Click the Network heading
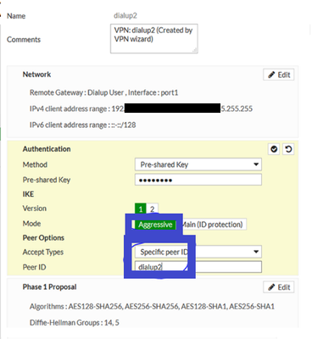This screenshot has height=339, width=312. [x=36, y=75]
